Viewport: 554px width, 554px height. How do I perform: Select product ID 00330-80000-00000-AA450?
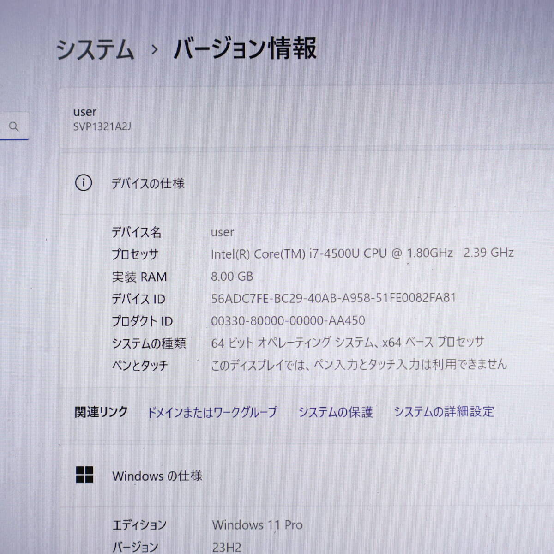[x=288, y=320]
